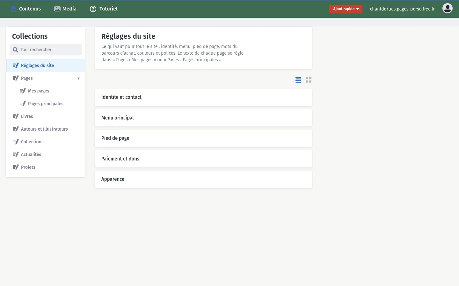Click the icon beside Auteurs et illustrateurs
Screen dimensions: 459x286
coord(16,129)
